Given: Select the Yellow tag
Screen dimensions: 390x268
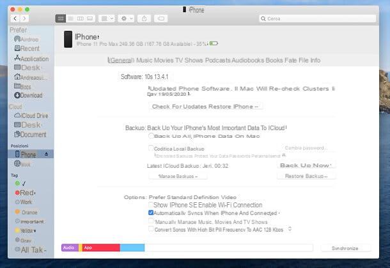Looking at the screenshot, I should click(25, 230).
